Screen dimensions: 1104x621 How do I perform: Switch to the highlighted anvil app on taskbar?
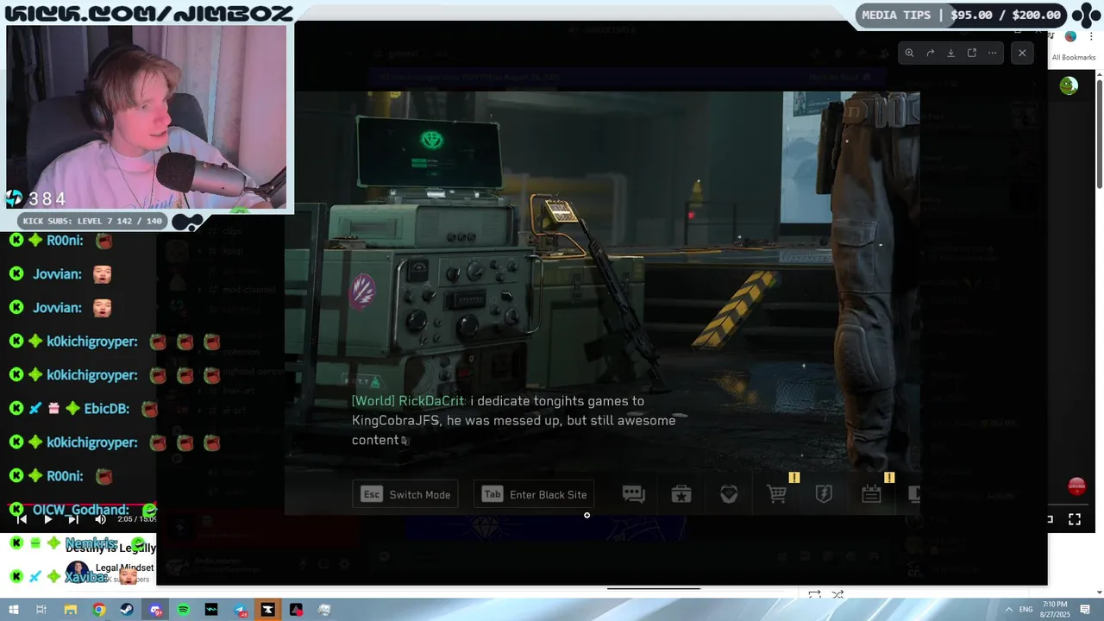click(x=268, y=610)
